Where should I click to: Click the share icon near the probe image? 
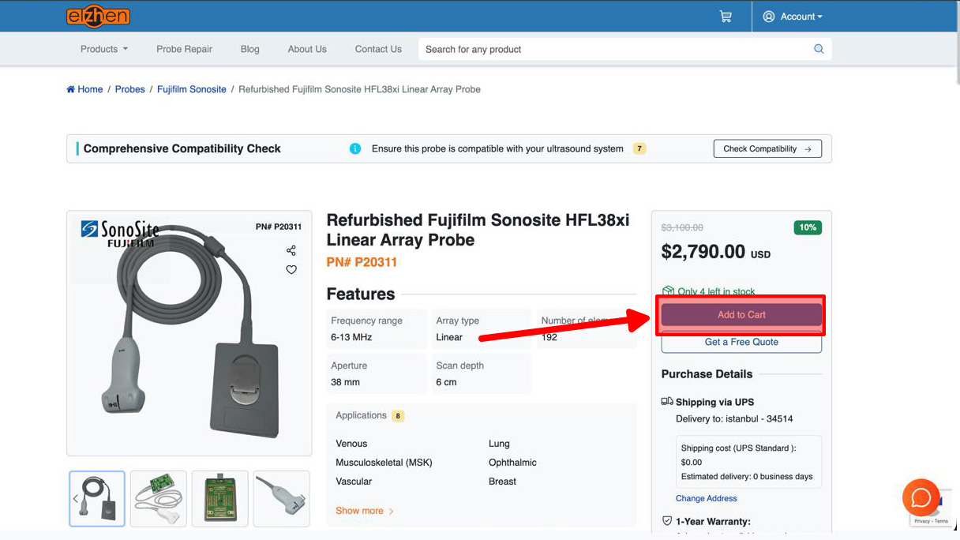(291, 249)
